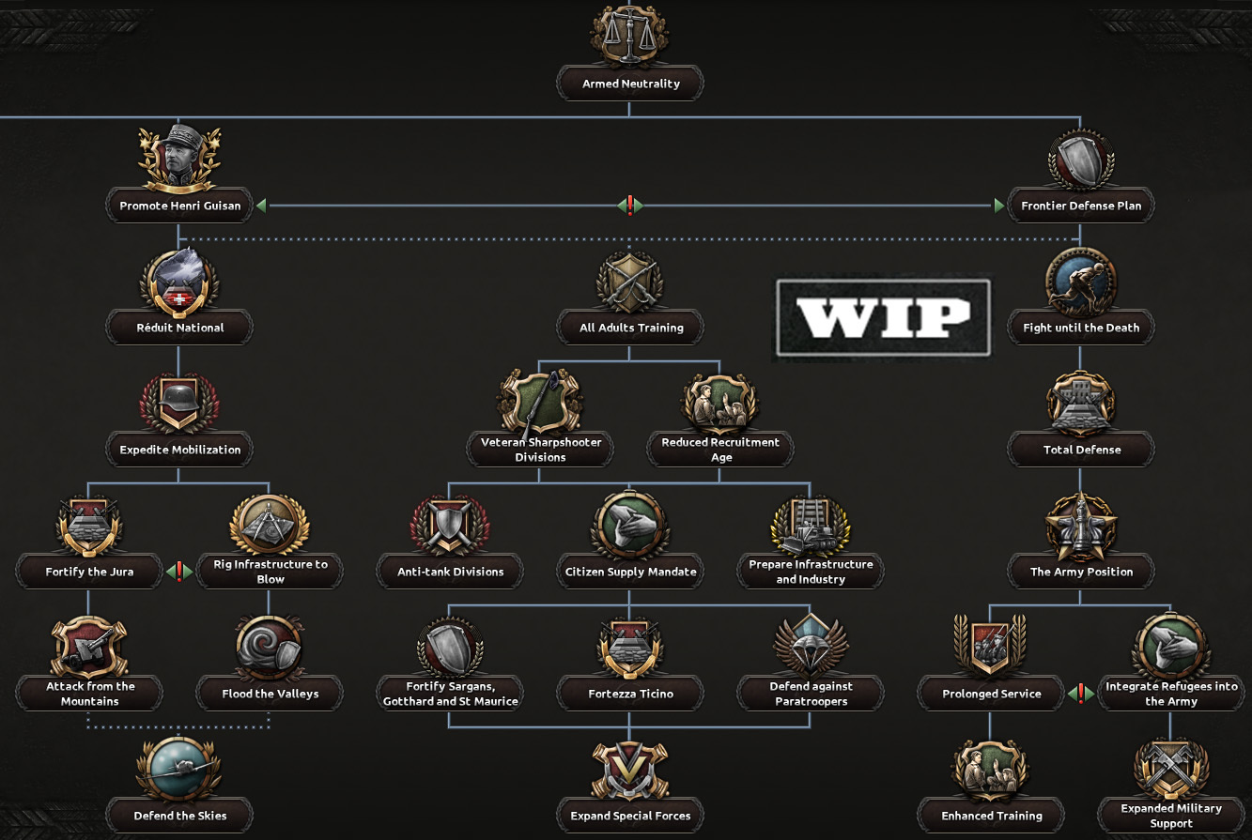Select the Defend the Skies plane icon
1252x840 pixels.
[179, 768]
